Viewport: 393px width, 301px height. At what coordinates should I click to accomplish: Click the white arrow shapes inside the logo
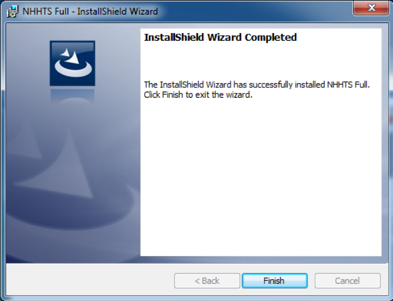pos(71,56)
